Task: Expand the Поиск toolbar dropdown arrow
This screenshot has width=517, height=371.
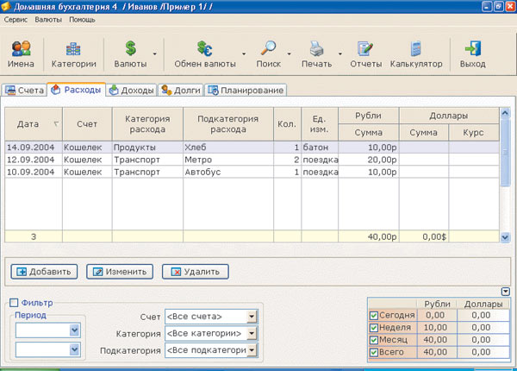Action: click(x=290, y=53)
